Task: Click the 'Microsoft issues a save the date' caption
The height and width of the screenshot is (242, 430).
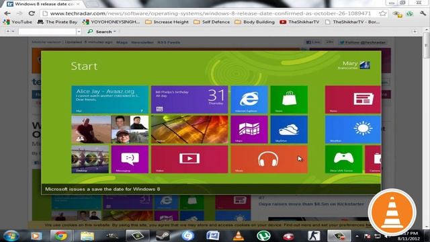Action: 102,189
